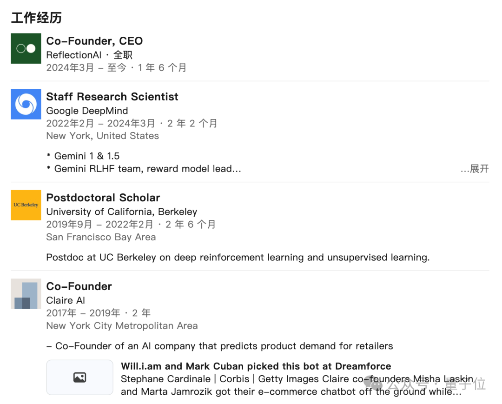Click the Claire AI company name
The image size is (502, 404).
tap(66, 300)
